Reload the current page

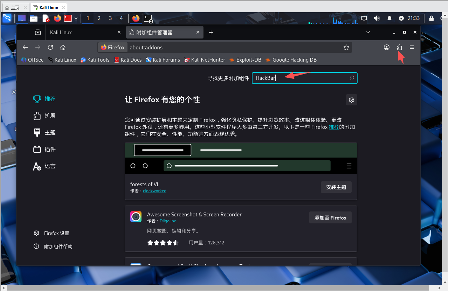click(50, 47)
